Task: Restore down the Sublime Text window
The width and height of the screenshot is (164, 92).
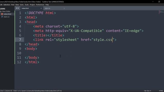Action: click(x=159, y=2)
